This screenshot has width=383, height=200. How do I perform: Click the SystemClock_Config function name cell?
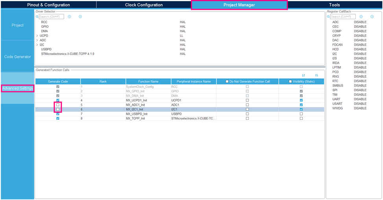click(x=148, y=86)
